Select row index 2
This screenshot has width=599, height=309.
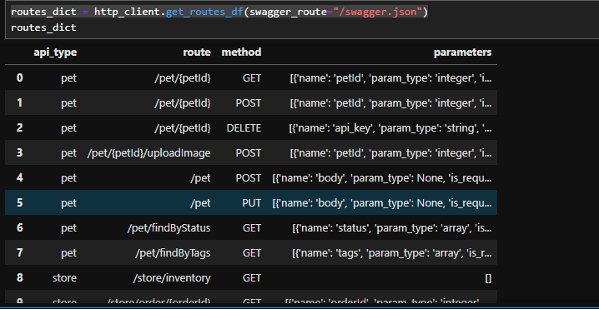tap(19, 127)
